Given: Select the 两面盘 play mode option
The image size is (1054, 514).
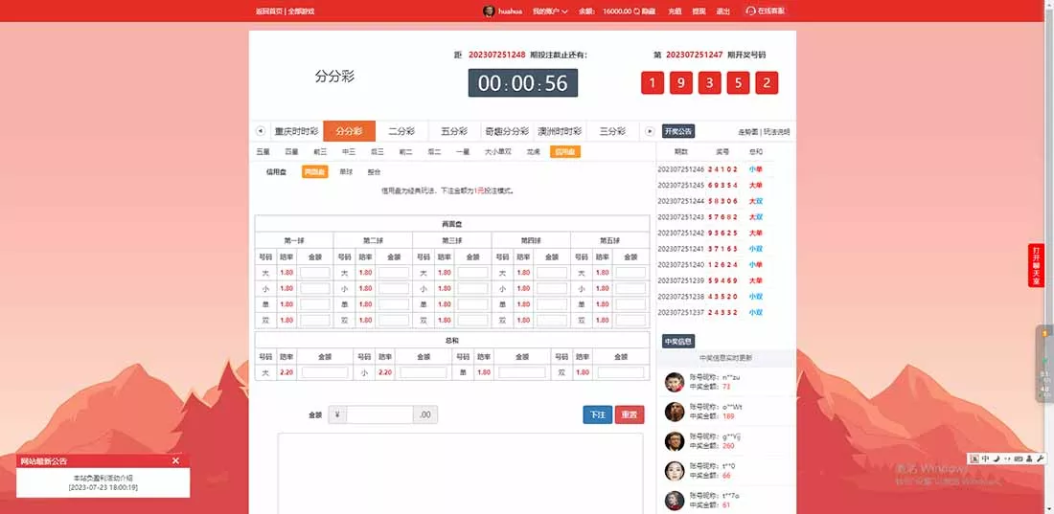Looking at the screenshot, I should [x=314, y=172].
